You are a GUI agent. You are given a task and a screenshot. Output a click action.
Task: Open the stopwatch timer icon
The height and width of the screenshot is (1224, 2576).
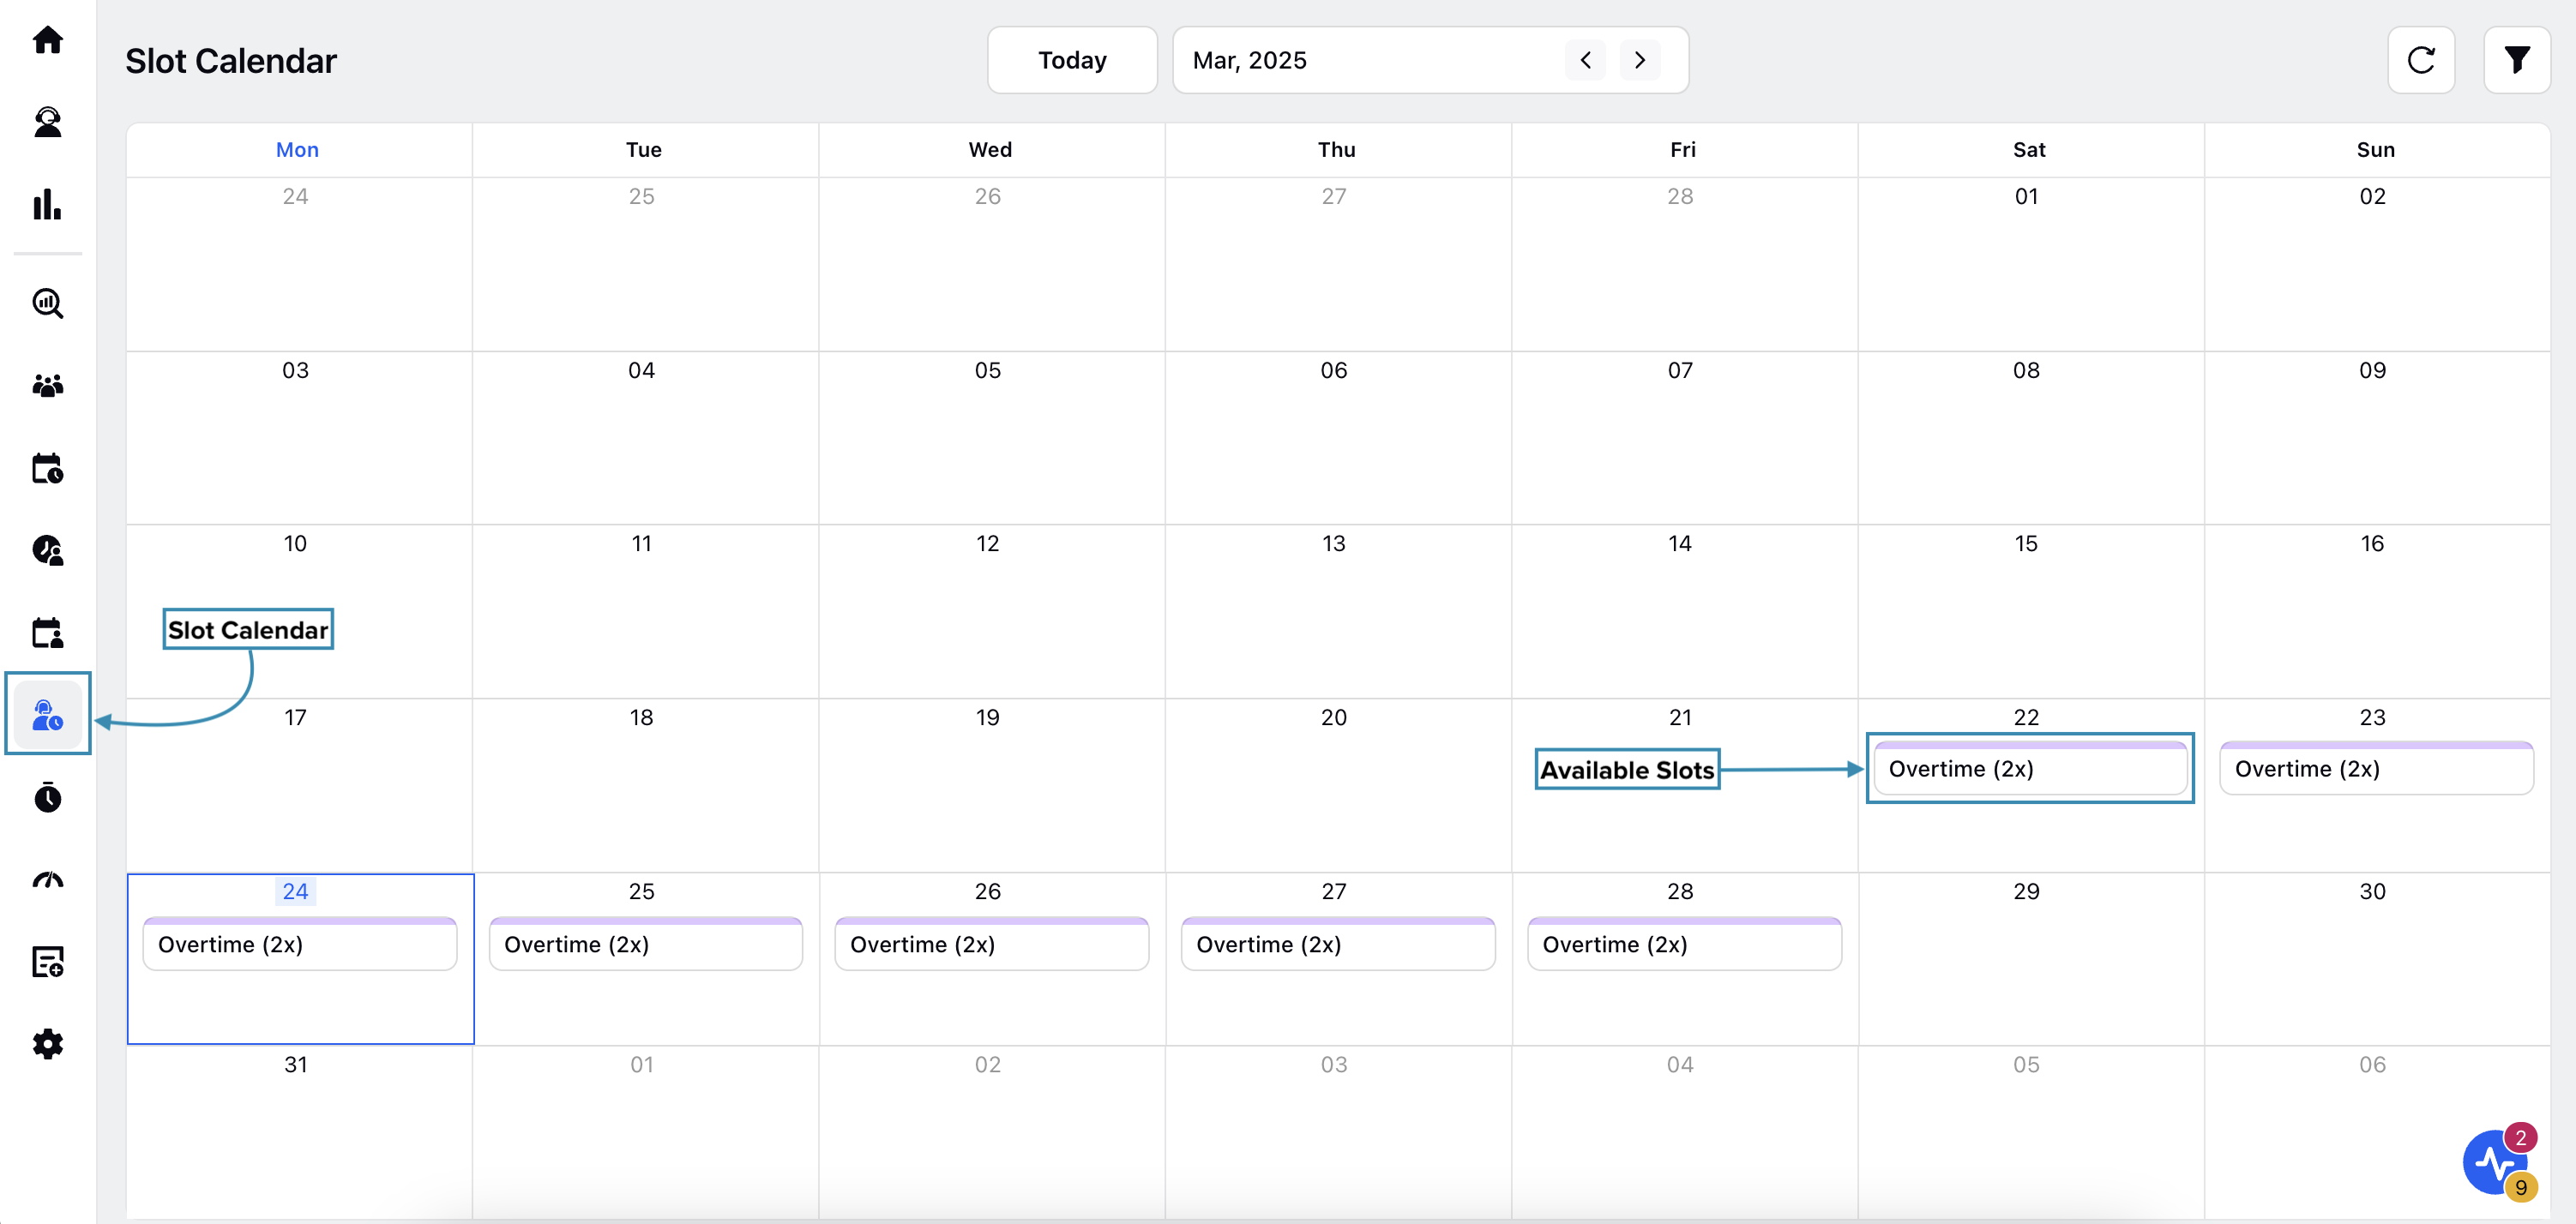(47, 797)
